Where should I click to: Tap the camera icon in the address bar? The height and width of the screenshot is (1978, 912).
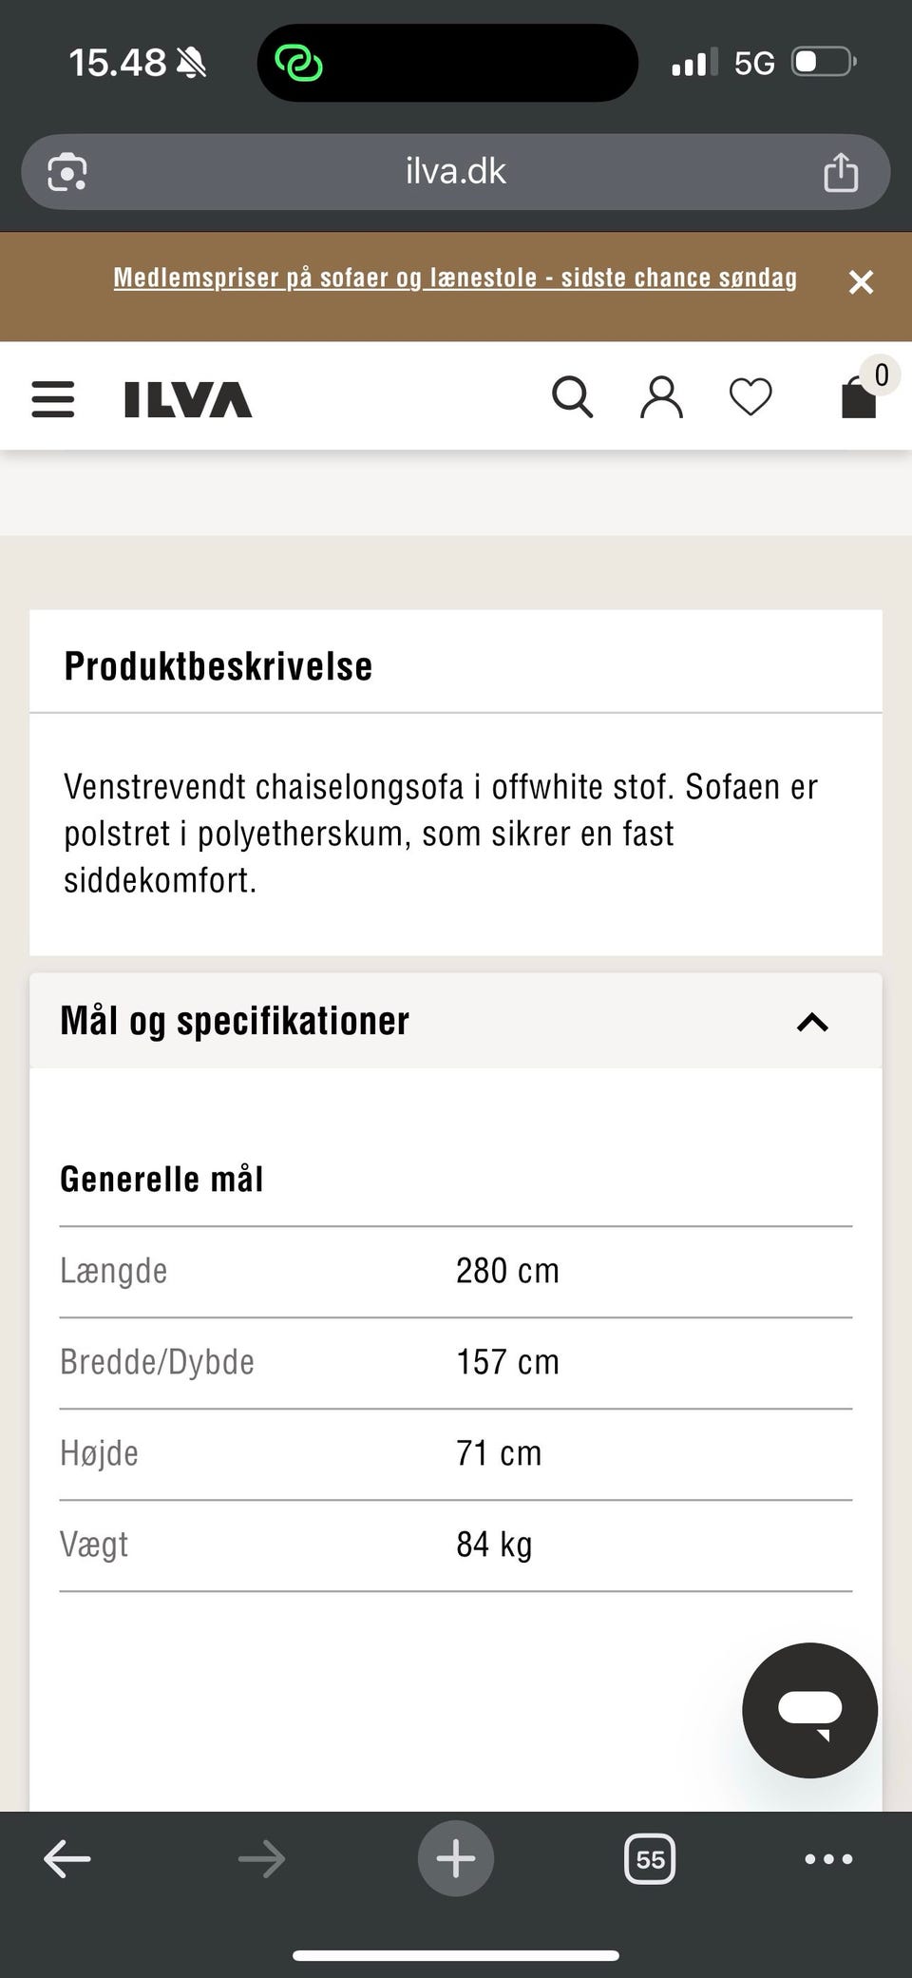tap(65, 172)
